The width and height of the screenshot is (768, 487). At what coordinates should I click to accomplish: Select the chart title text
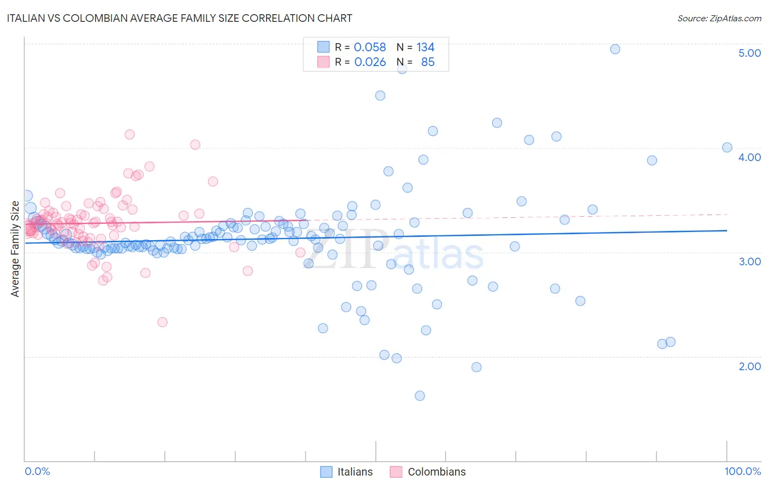pyautogui.click(x=179, y=18)
